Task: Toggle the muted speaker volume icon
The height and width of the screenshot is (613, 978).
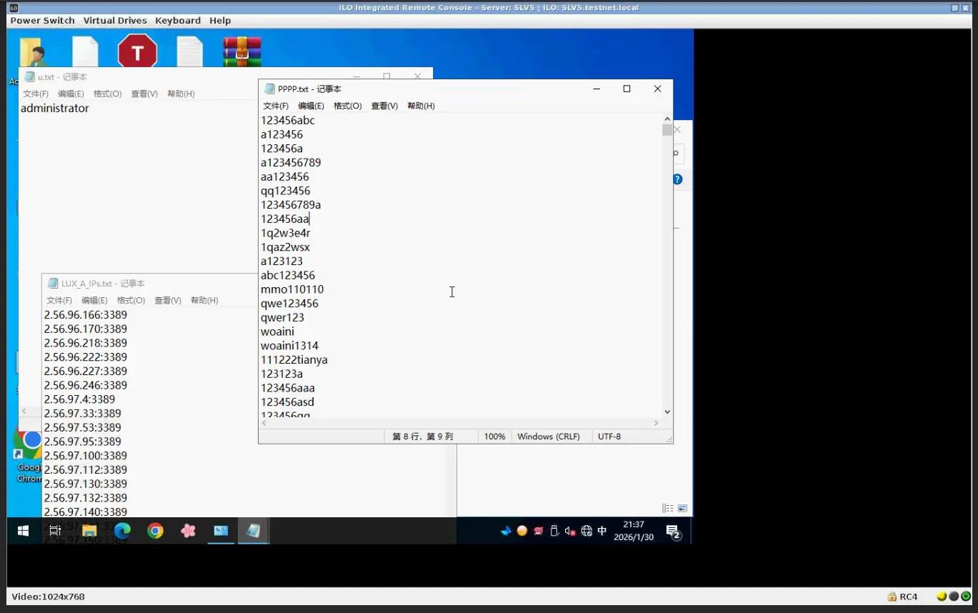Action: 570,531
